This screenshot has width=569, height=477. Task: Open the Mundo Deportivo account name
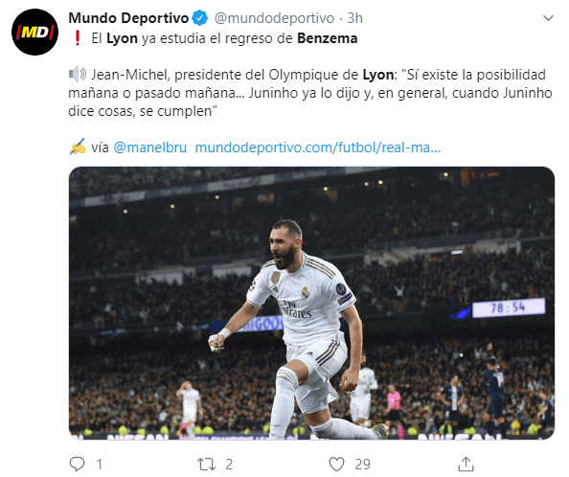128,18
